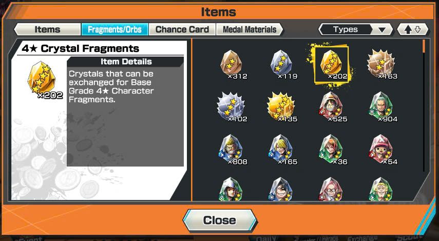Open the Medal Materials tab
This screenshot has height=241, width=439.
(250, 29)
